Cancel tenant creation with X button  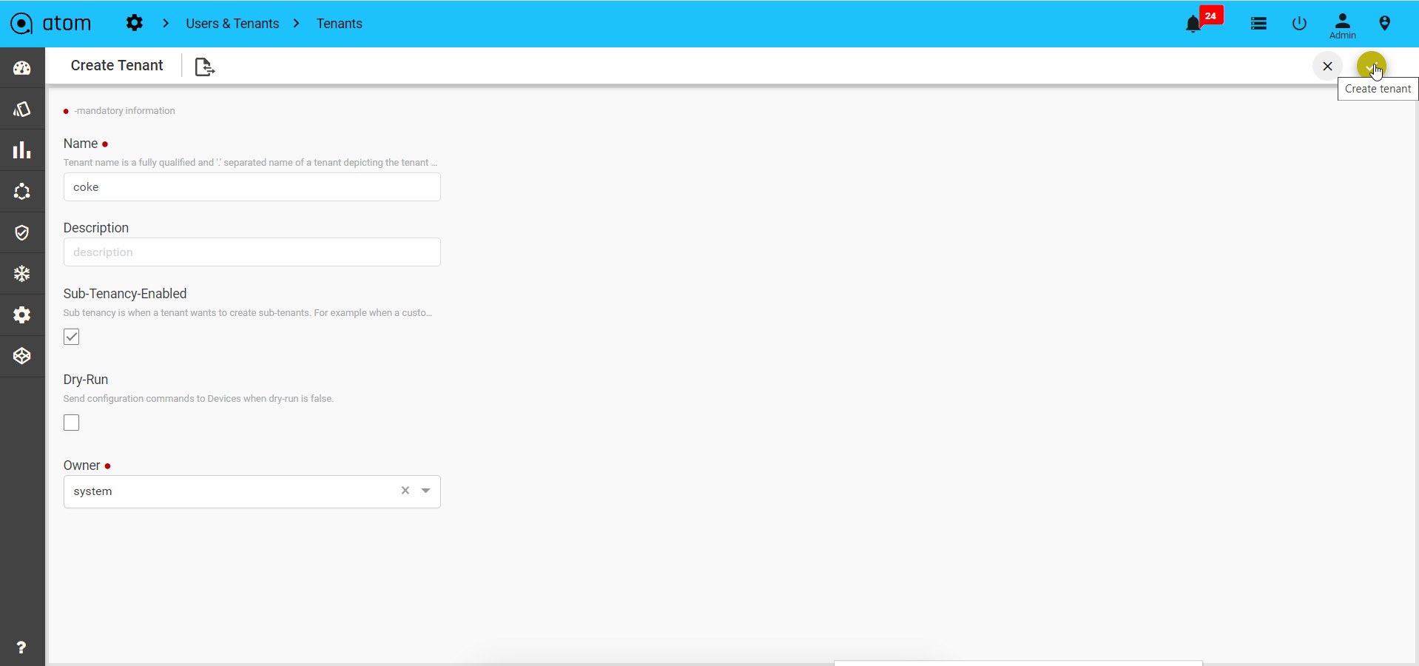(x=1327, y=66)
